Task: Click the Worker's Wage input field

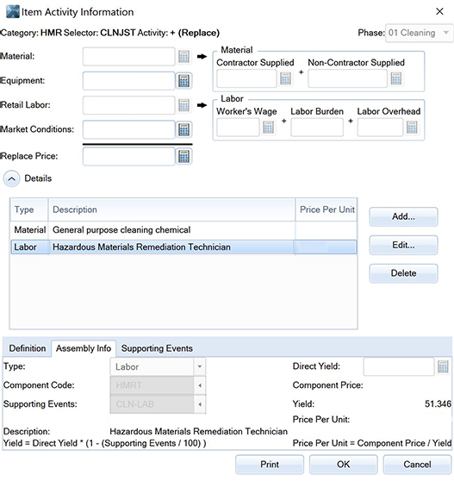Action: click(x=238, y=127)
